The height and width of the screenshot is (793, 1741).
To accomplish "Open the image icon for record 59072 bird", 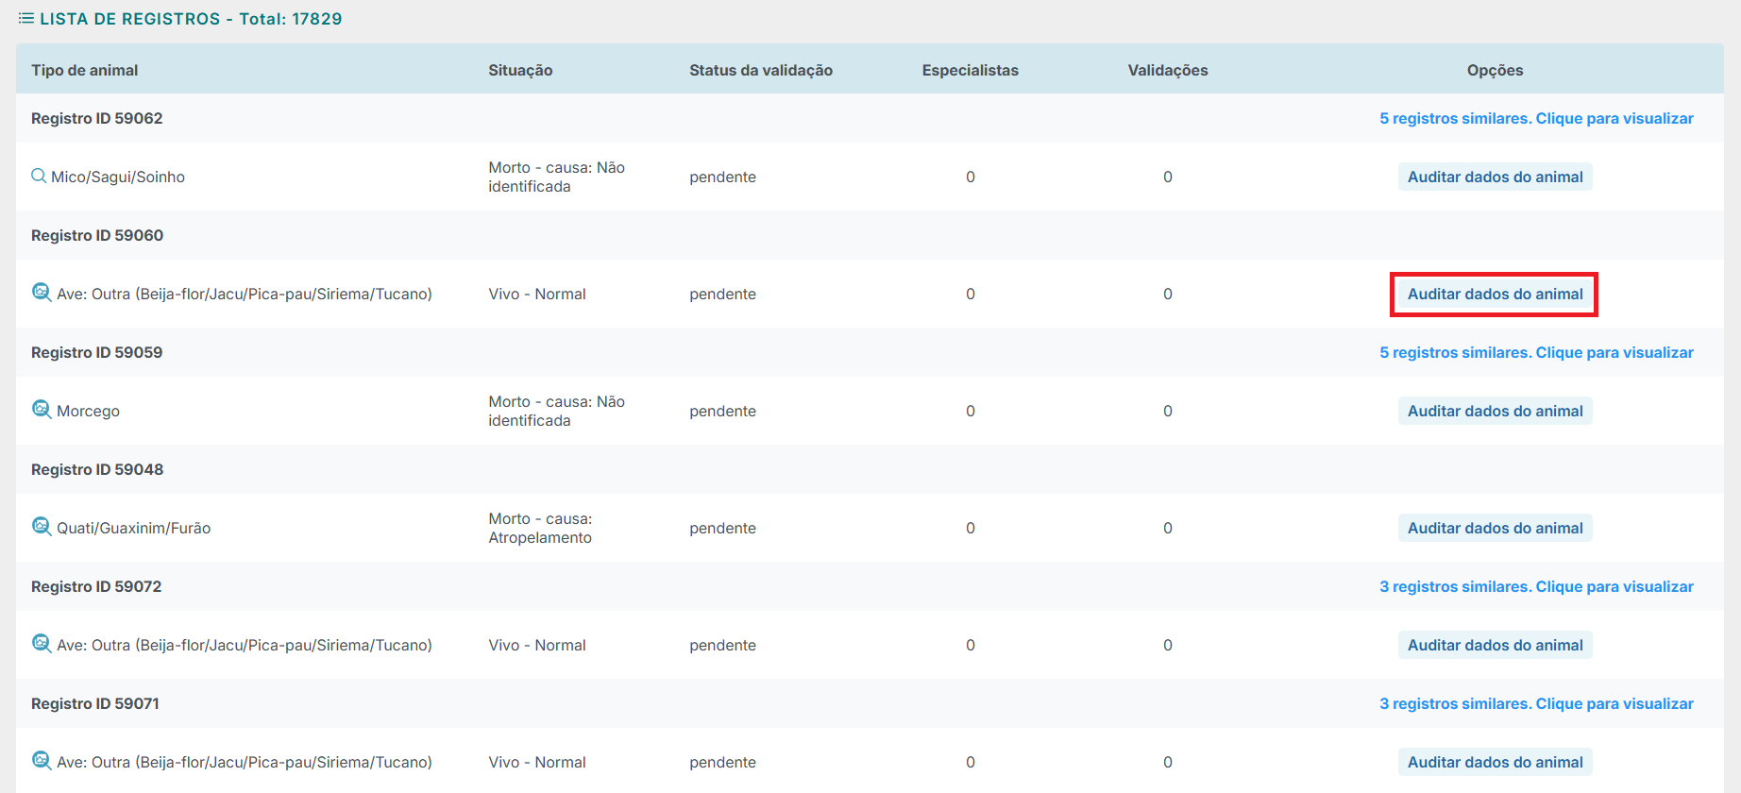I will point(42,643).
